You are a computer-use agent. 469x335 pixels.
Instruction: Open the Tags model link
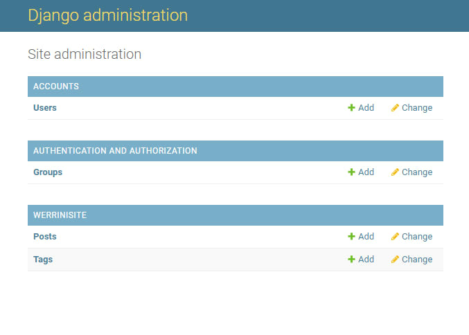(43, 260)
